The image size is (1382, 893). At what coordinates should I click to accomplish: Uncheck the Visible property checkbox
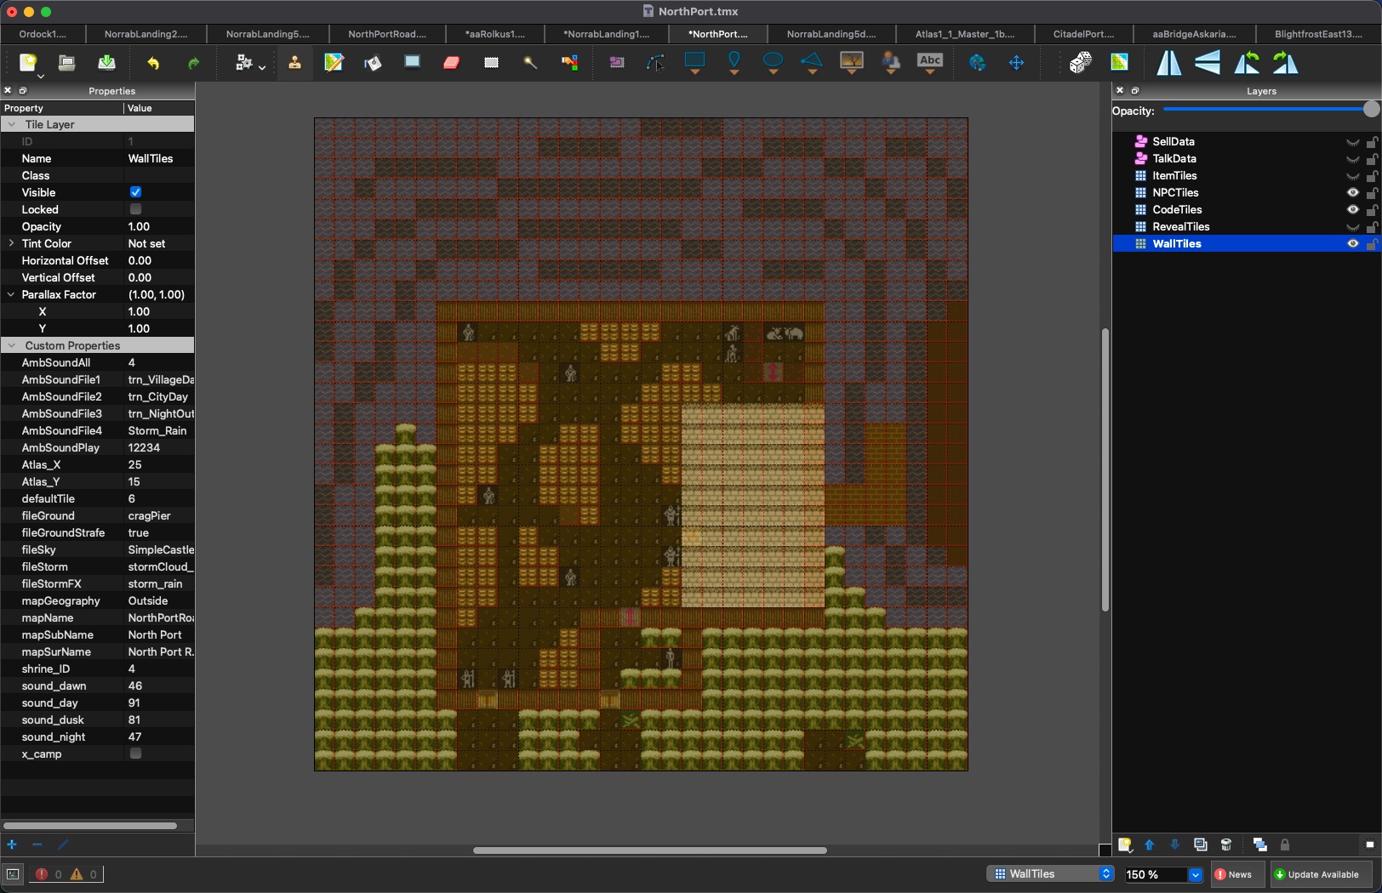point(135,192)
